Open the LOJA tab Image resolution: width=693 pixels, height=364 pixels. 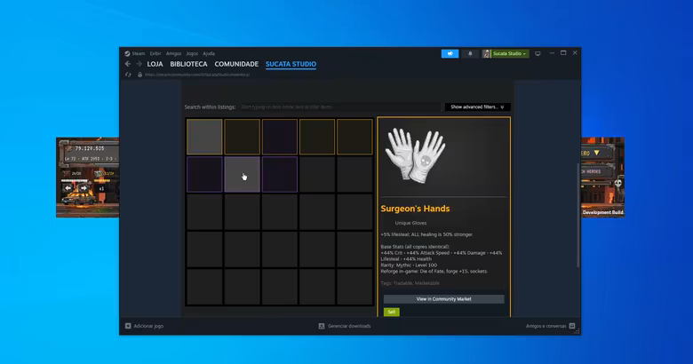[155, 64]
